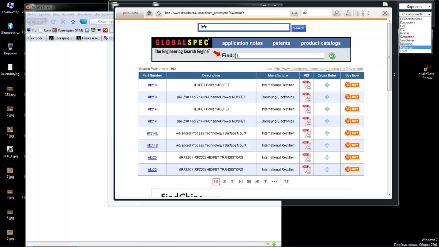Viewport: 439px width, 247px height.
Task: Click the irfz page search box
Action: 244,27
